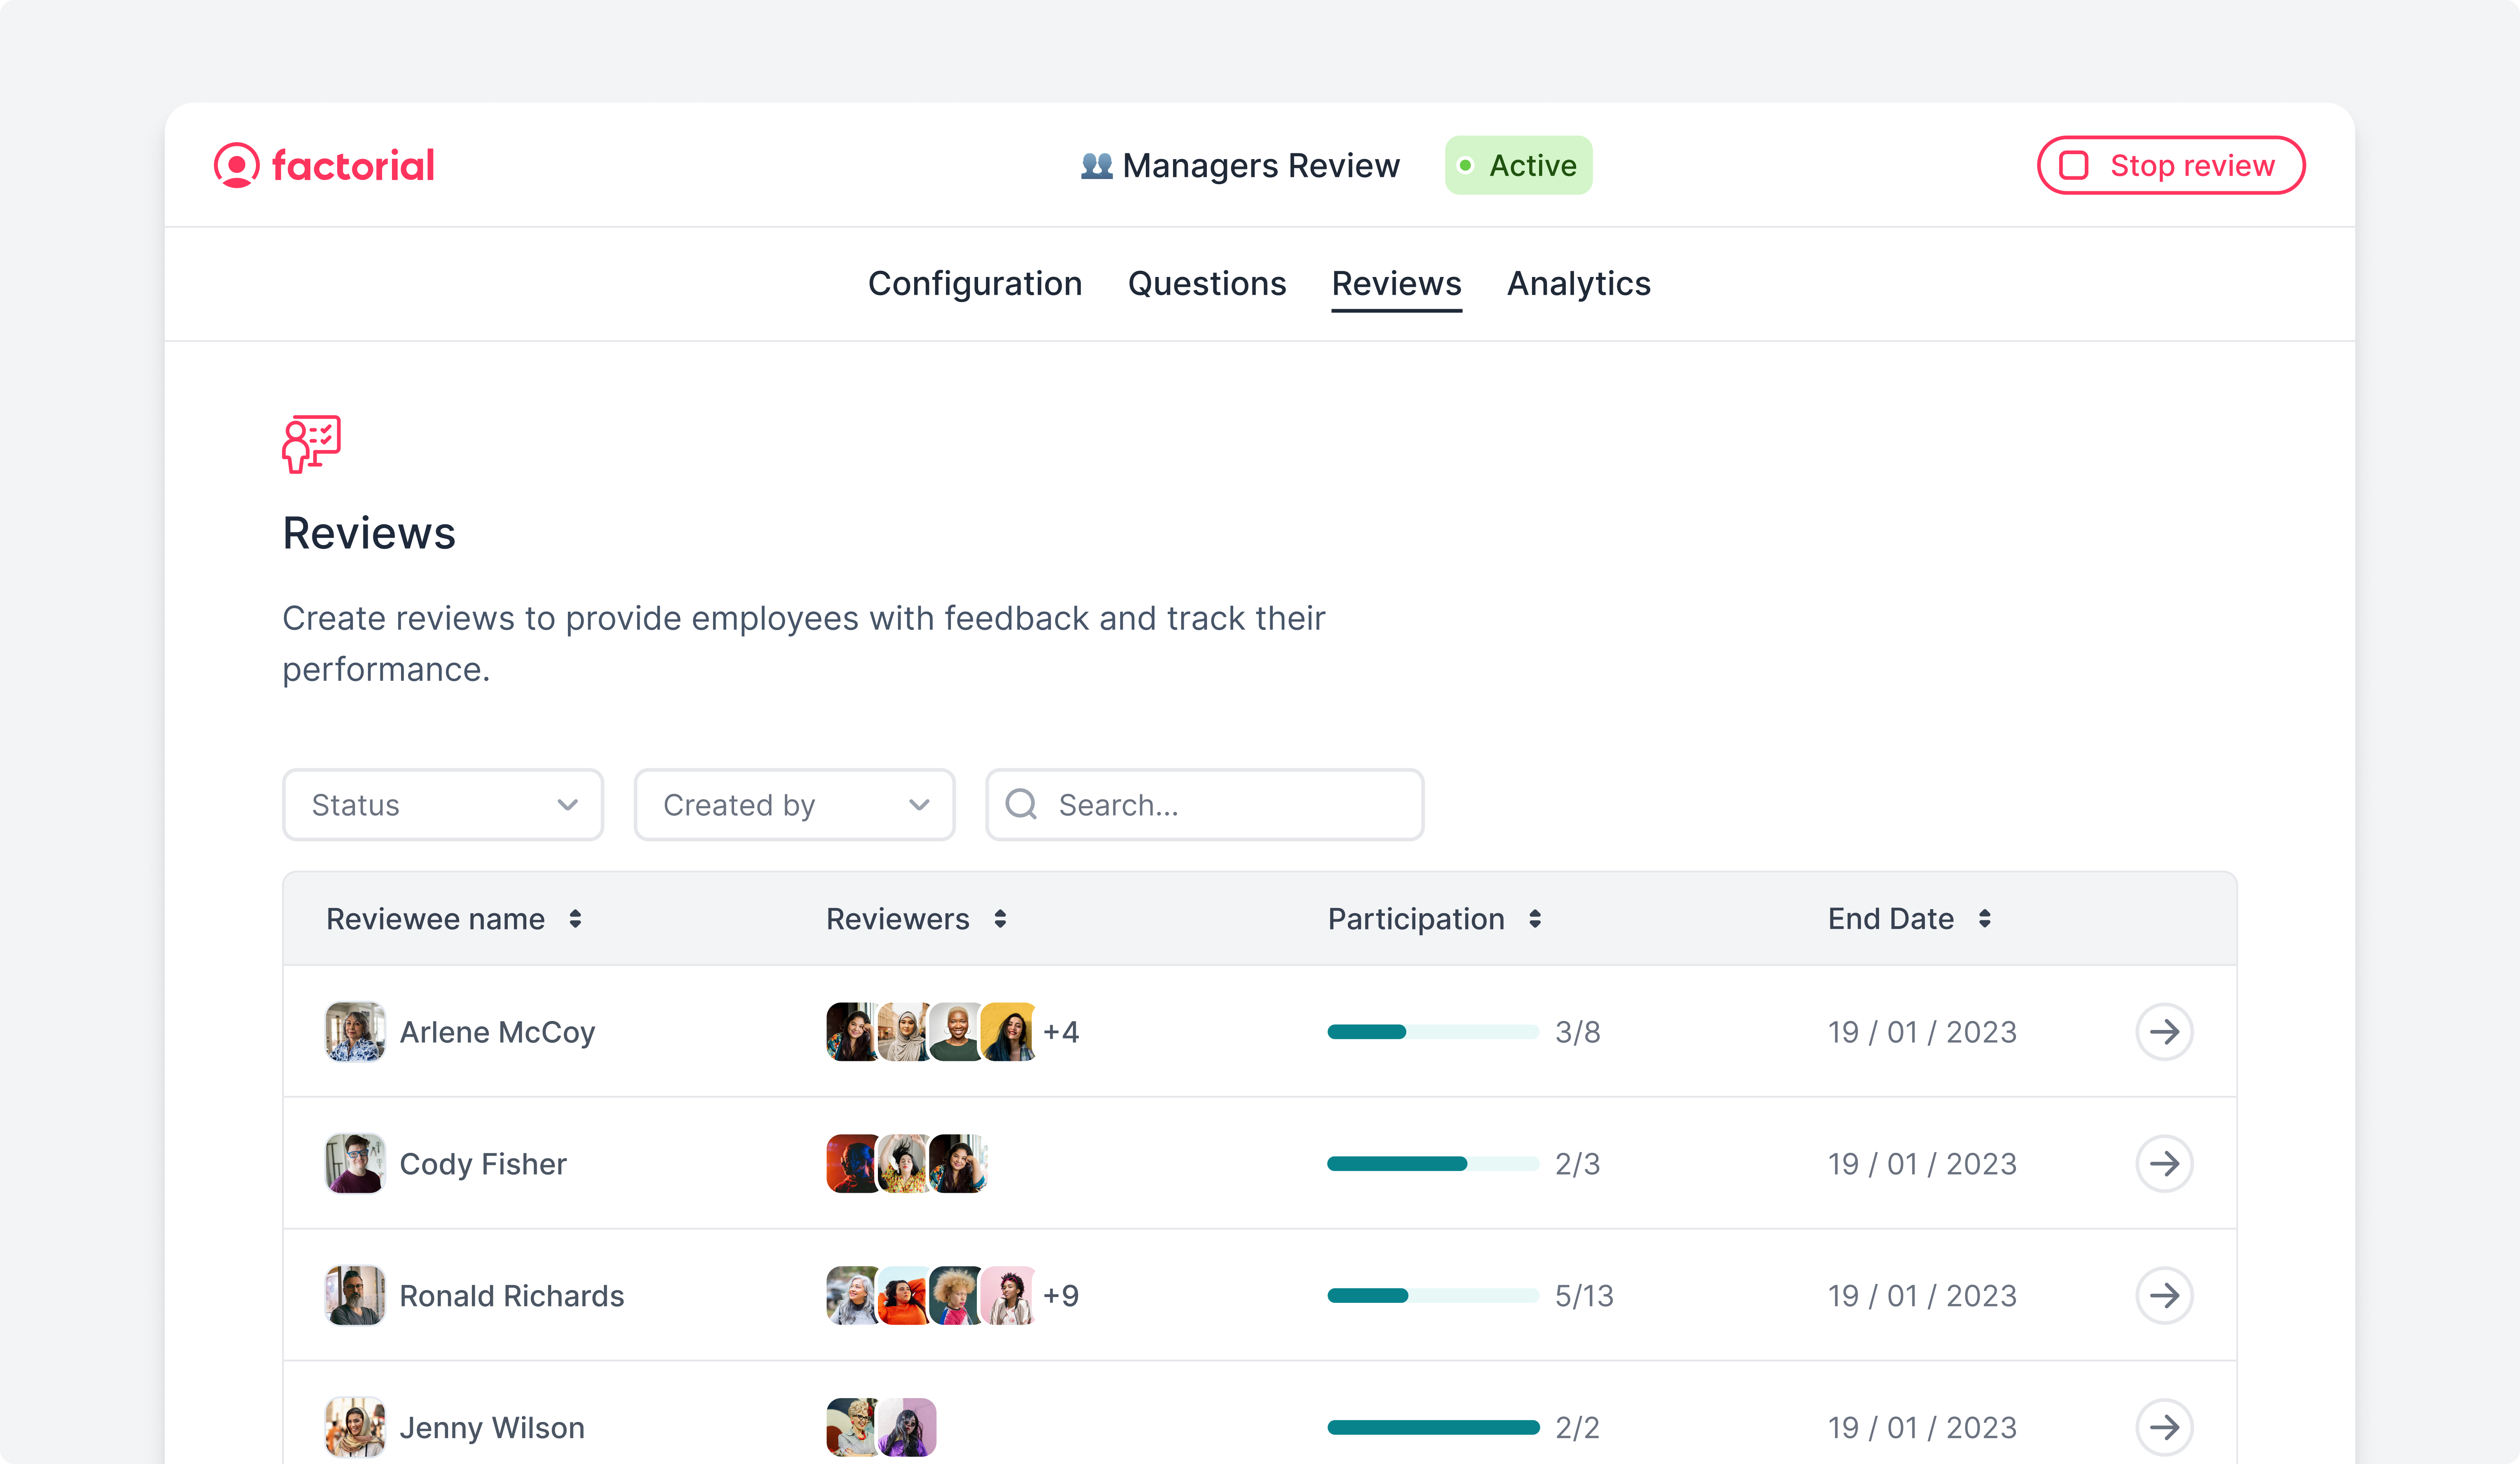Click the Reviews section presentation icon
Viewport: 2520px width, 1464px height.
(x=311, y=444)
